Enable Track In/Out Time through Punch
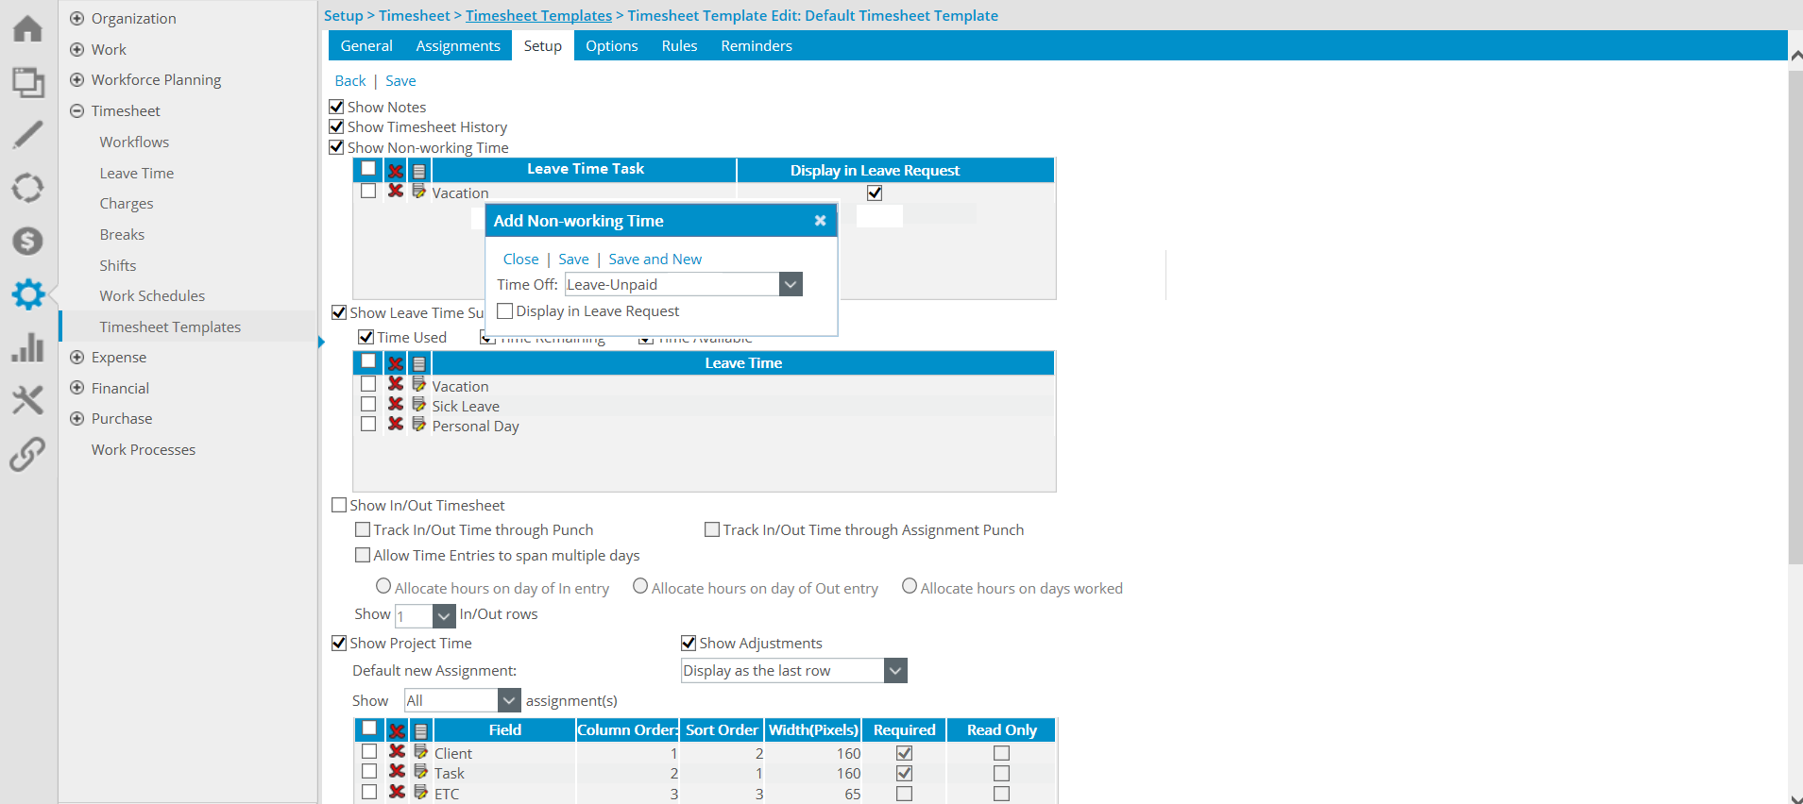Image resolution: width=1803 pixels, height=804 pixels. pyautogui.click(x=363, y=529)
